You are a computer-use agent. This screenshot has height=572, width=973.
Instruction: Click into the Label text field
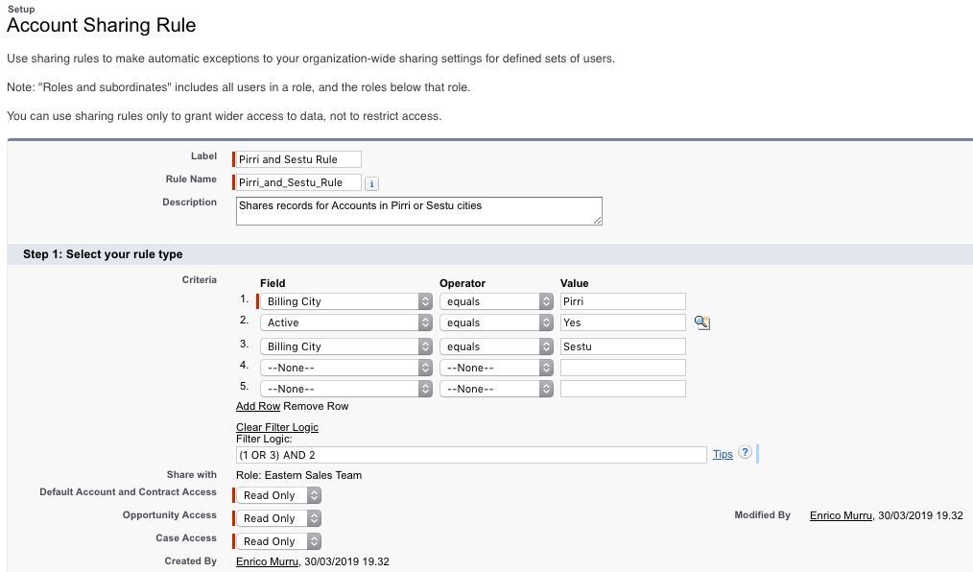coord(298,159)
